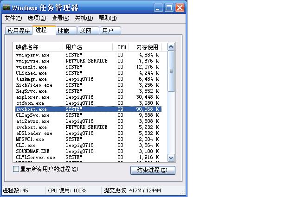
Task: Select the explorer.exe process row
Action: tap(88, 97)
